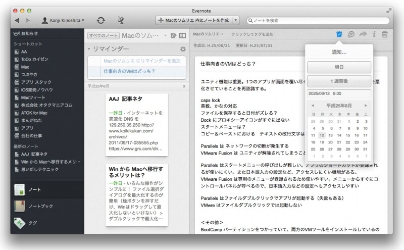Select ToDo カイゼン shortcut in sidebar
The image size is (404, 250).
coord(35,59)
